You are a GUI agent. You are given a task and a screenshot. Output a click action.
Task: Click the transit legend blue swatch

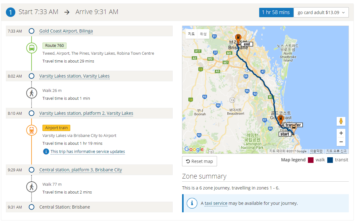(330, 160)
